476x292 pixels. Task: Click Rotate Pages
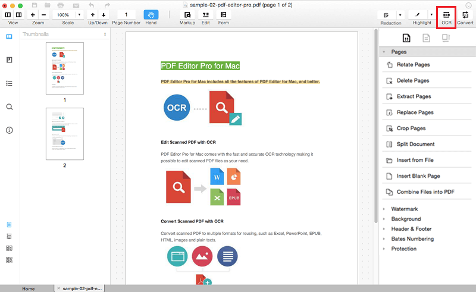pos(427,65)
